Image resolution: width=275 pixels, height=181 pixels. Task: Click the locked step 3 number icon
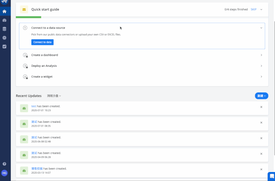tap(25, 66)
